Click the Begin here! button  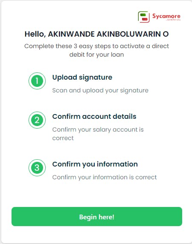tap(97, 216)
